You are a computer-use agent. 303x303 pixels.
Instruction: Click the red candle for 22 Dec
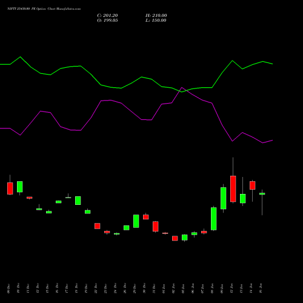point(97,226)
